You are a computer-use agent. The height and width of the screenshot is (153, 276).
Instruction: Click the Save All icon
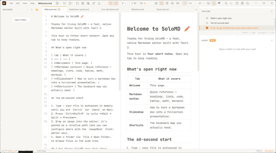88,3
